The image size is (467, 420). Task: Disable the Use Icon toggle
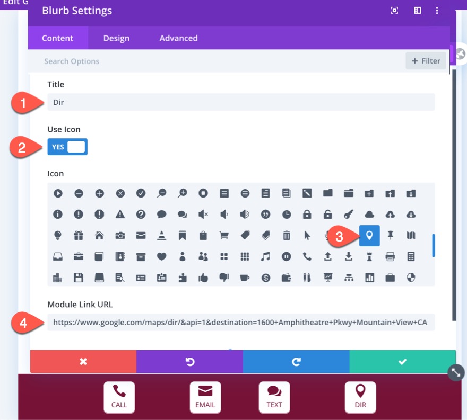pyautogui.click(x=67, y=147)
